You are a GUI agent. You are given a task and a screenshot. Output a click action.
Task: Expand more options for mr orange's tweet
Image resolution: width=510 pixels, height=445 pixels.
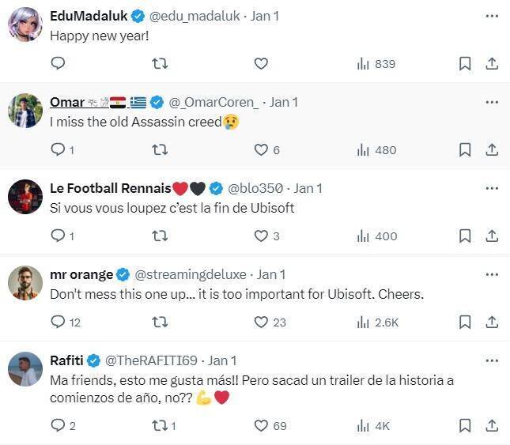coord(492,274)
